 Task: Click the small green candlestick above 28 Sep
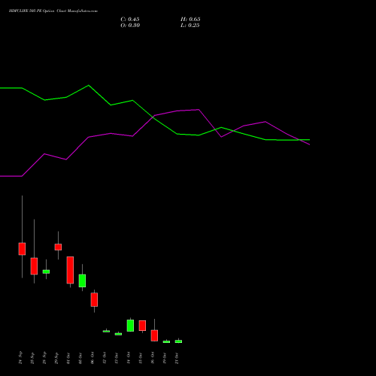pos(46,271)
